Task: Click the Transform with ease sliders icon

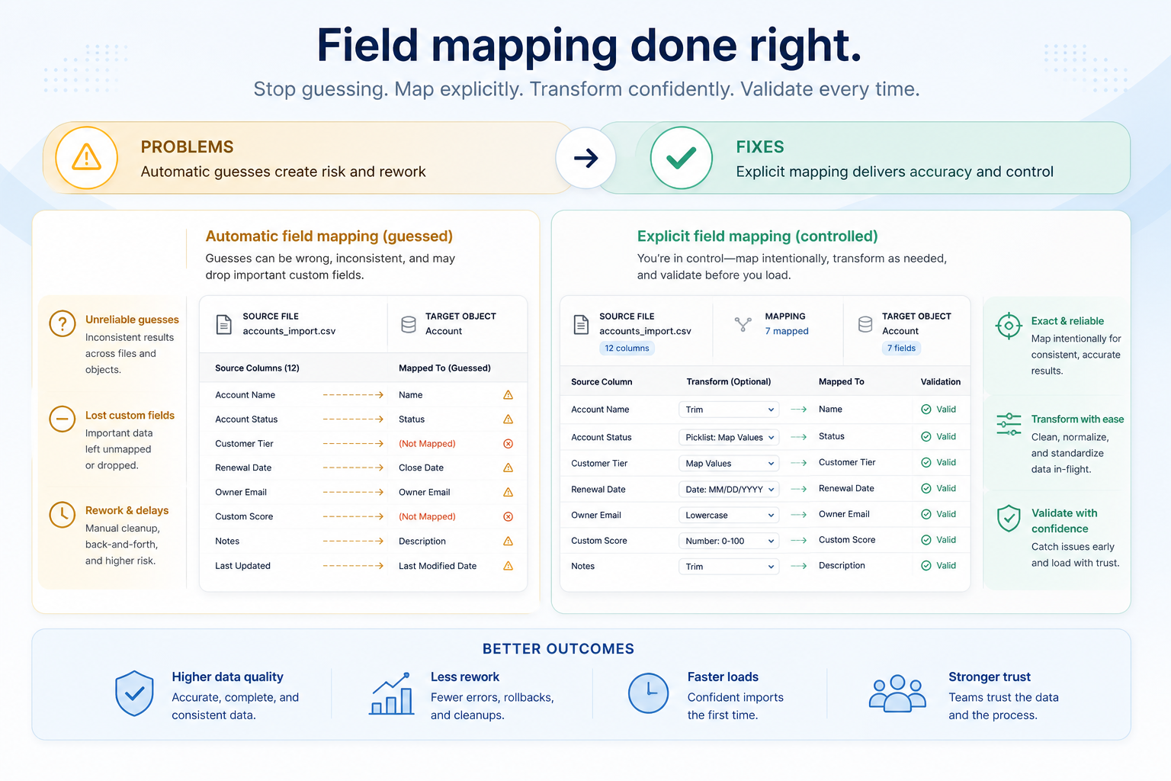Action: [1009, 424]
